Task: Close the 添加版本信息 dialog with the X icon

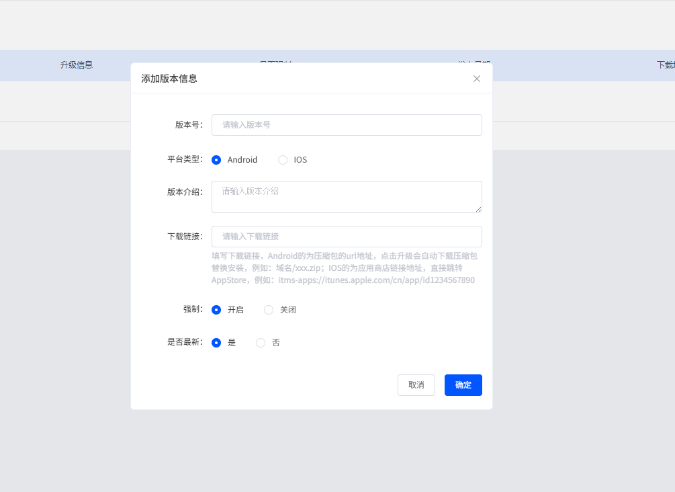Action: tap(477, 79)
